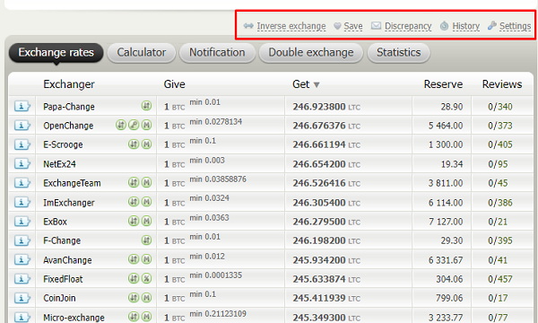
Task: Click the percent badge in FixedFloat row
Action: [146, 278]
